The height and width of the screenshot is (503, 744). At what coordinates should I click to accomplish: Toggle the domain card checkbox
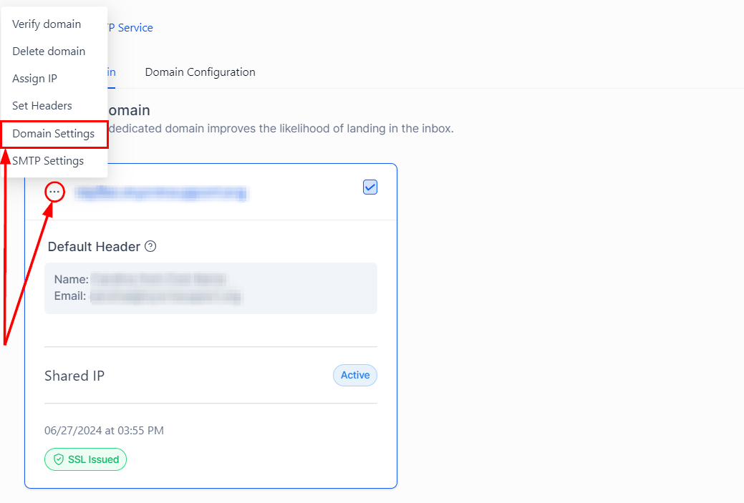[370, 187]
